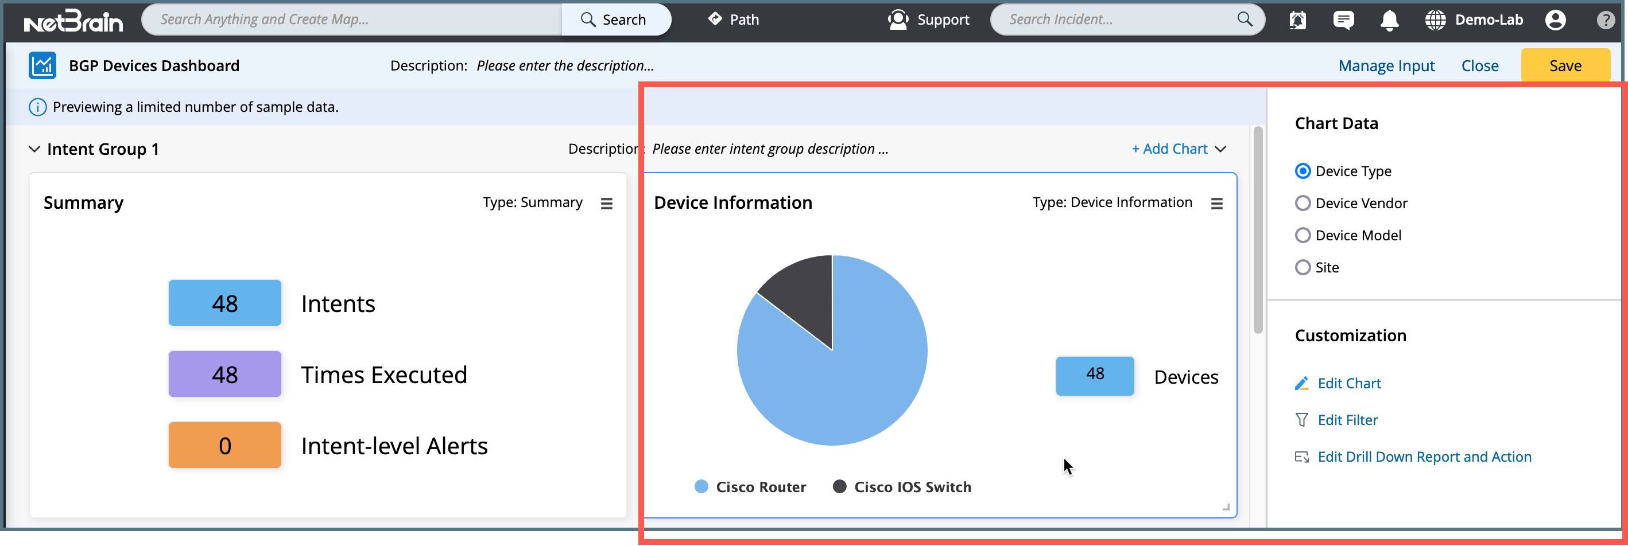The image size is (1628, 546).
Task: Click the yellow Save button
Action: (x=1565, y=65)
